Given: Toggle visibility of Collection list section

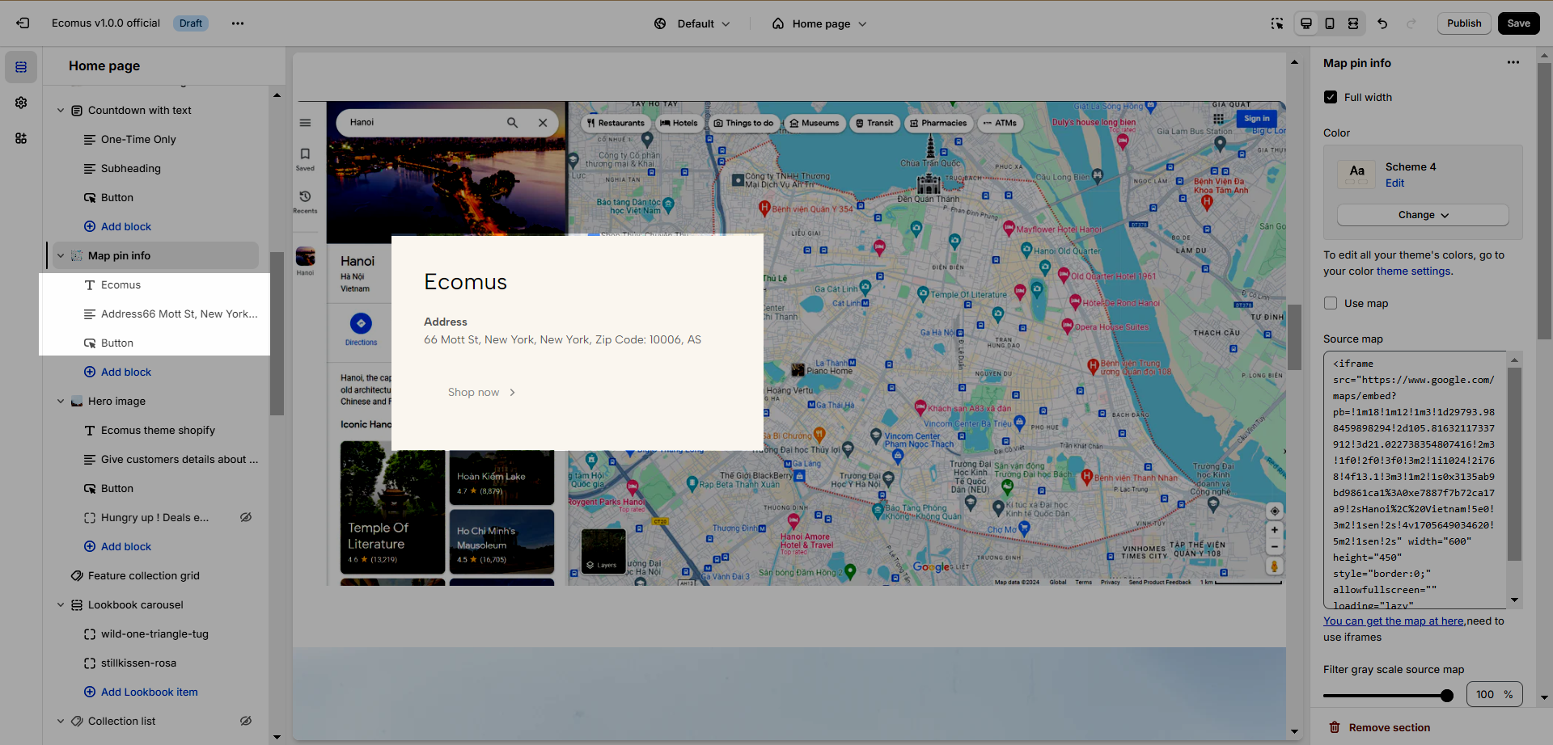Looking at the screenshot, I should tap(246, 721).
